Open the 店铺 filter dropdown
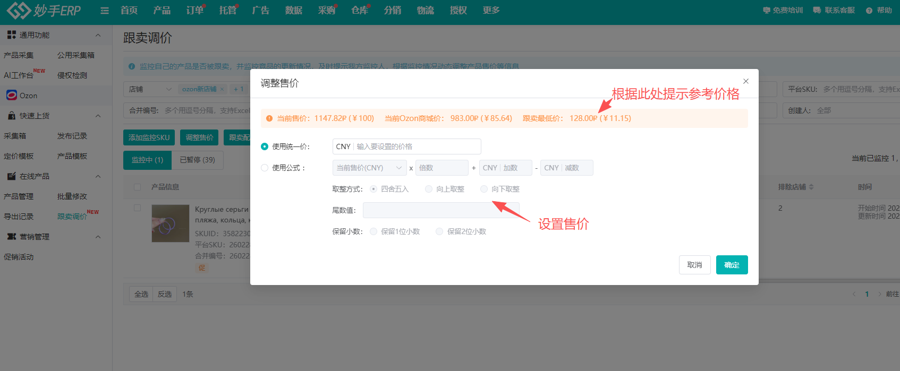The image size is (900, 371). 150,89
